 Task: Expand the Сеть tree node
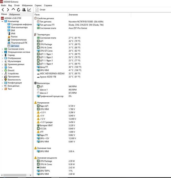coord(2,67)
